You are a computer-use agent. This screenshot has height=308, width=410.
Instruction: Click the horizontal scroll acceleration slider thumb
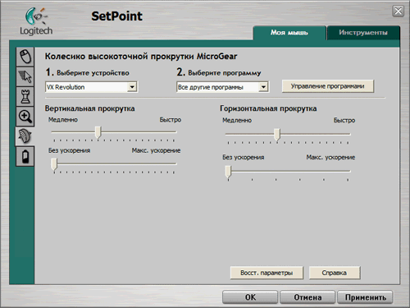point(228,172)
